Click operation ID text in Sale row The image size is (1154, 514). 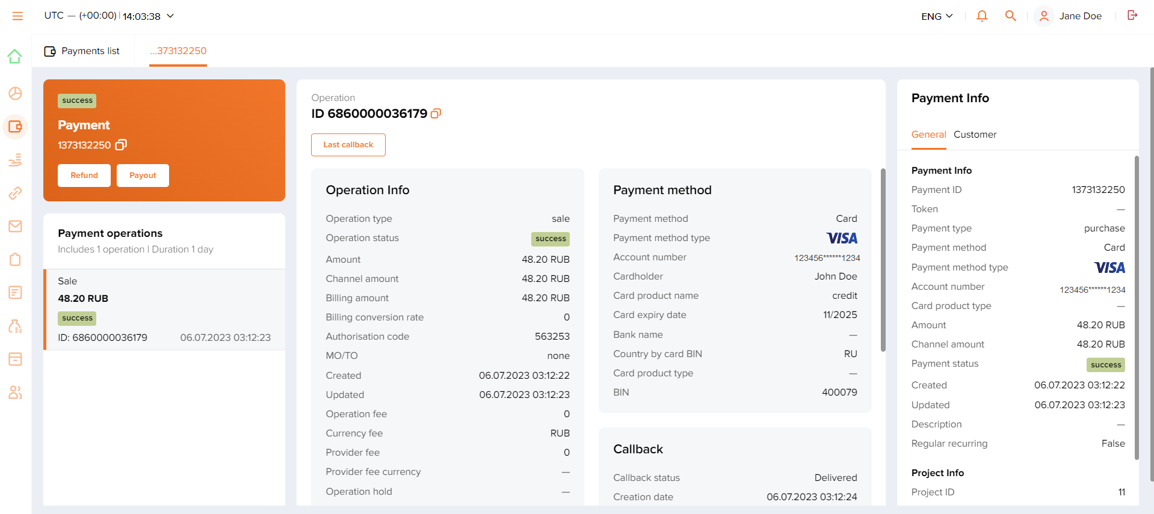pyautogui.click(x=102, y=338)
